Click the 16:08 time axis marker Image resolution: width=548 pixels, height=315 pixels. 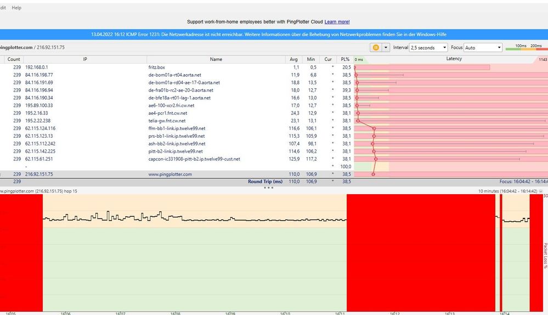(x=175, y=313)
